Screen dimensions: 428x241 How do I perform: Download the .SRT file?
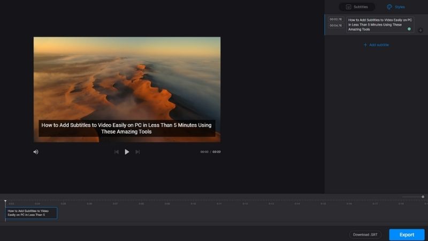365,235
